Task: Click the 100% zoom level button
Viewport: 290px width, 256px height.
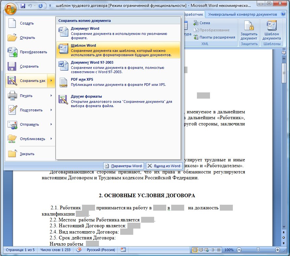Action: click(x=229, y=250)
